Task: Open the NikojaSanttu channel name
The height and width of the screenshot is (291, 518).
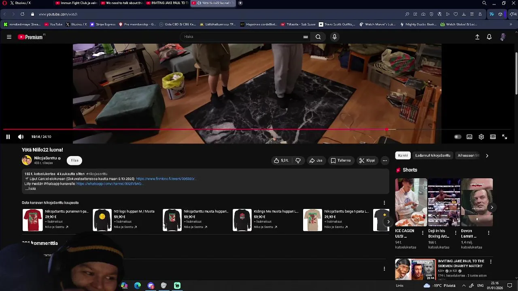Action: pyautogui.click(x=45, y=158)
